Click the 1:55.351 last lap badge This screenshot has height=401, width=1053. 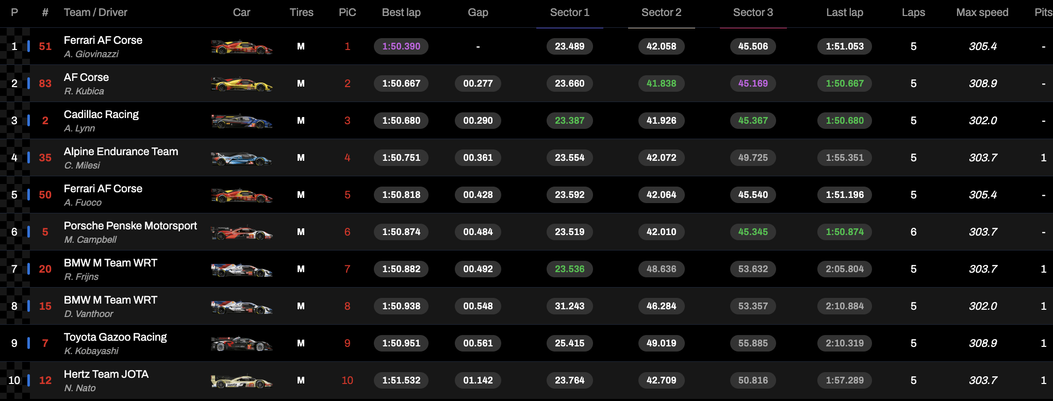(845, 158)
